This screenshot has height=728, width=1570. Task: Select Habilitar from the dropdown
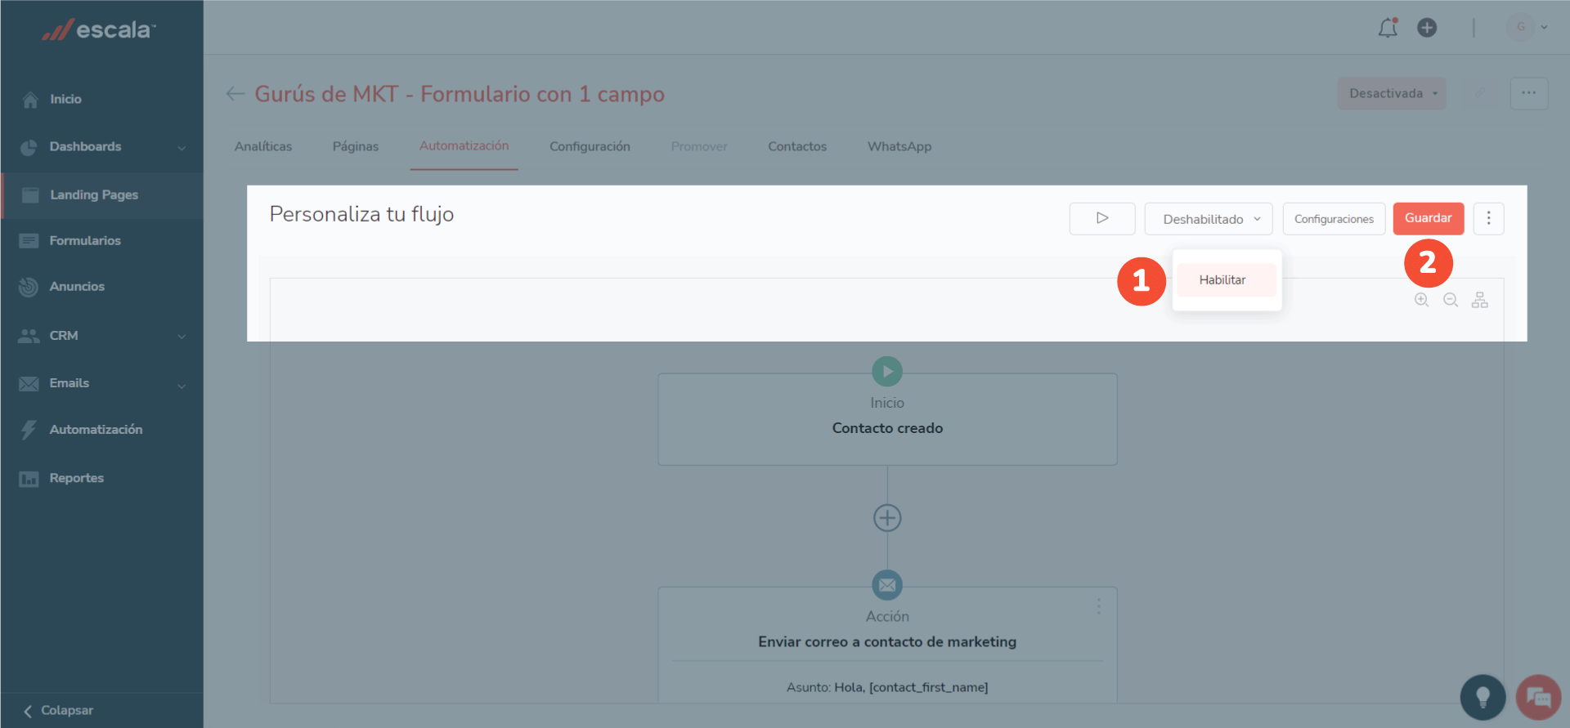tap(1227, 280)
